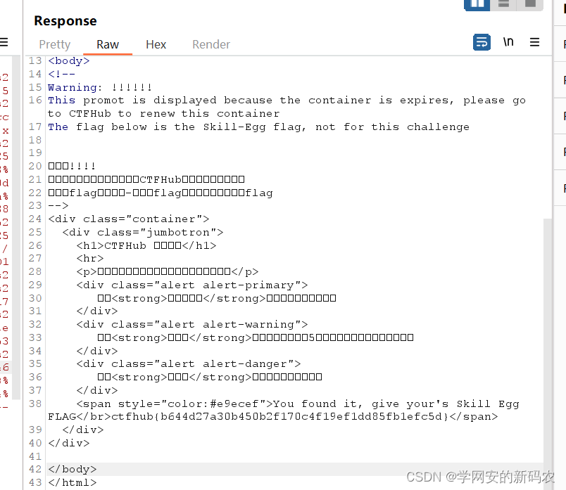Select the combined single-pane layout icon
Image resolution: width=566 pixels, height=490 pixels.
[x=530, y=4]
